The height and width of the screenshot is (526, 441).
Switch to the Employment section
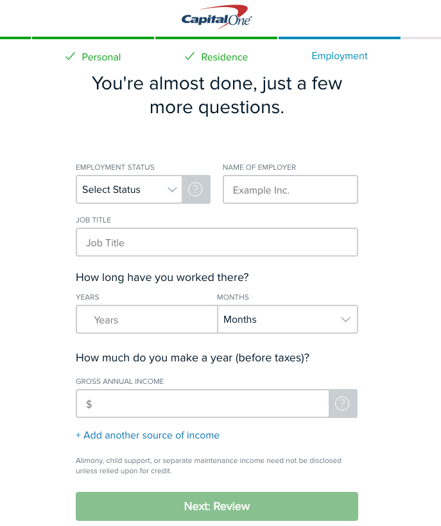(x=340, y=56)
